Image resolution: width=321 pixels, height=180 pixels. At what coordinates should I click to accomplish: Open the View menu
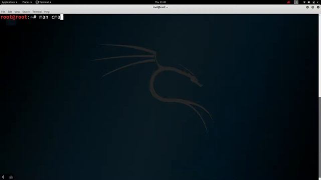click(x=17, y=12)
